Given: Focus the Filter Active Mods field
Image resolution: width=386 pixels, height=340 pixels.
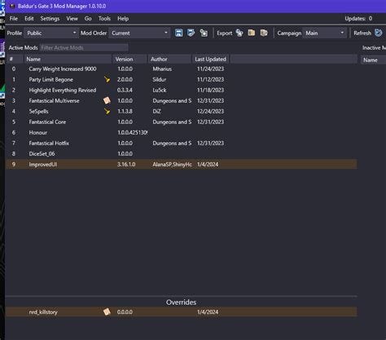Looking at the screenshot, I should coord(84,47).
